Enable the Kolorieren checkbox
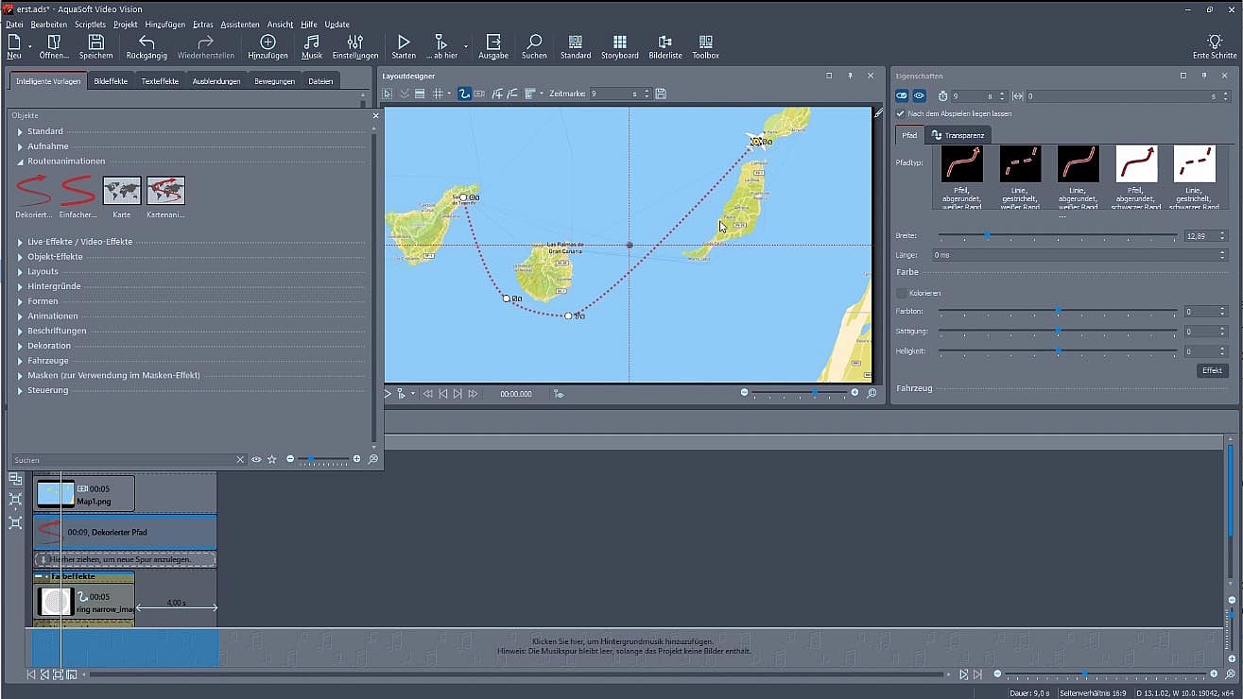 click(x=902, y=293)
